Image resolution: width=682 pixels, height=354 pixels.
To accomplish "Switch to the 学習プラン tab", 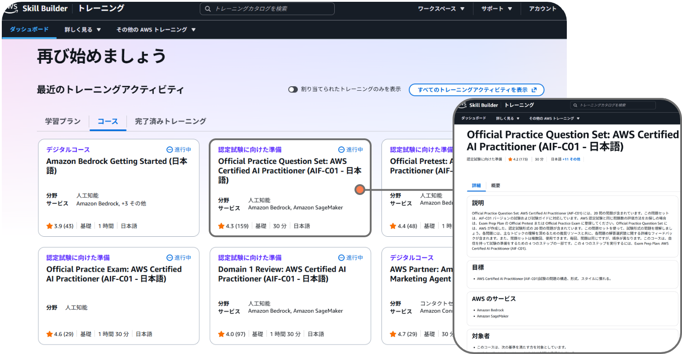I will tap(63, 121).
